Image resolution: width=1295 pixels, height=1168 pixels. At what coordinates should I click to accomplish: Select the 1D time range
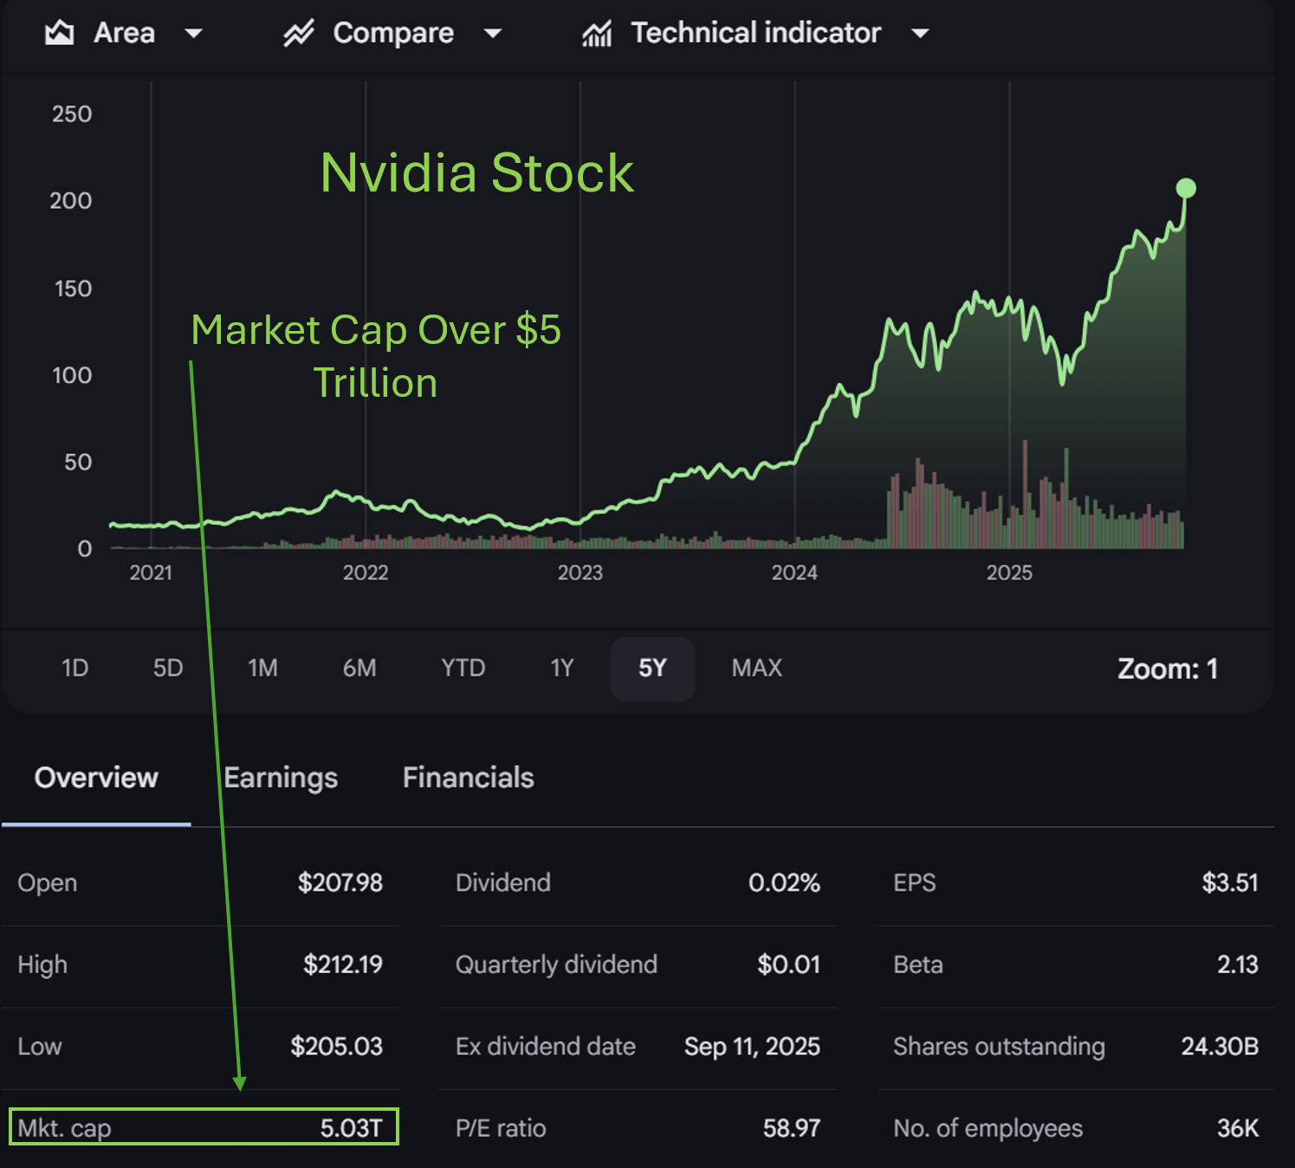75,668
